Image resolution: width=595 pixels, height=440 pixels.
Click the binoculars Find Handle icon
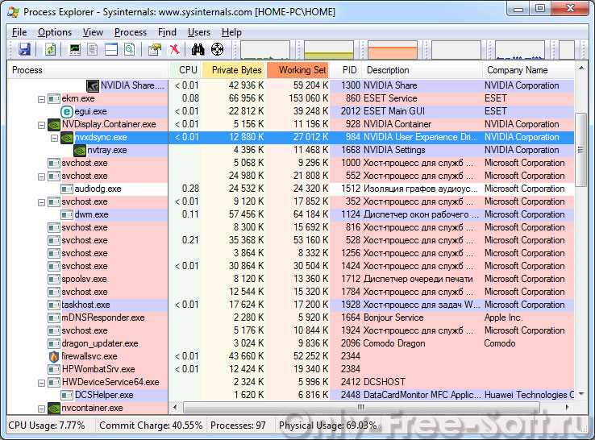pos(198,49)
